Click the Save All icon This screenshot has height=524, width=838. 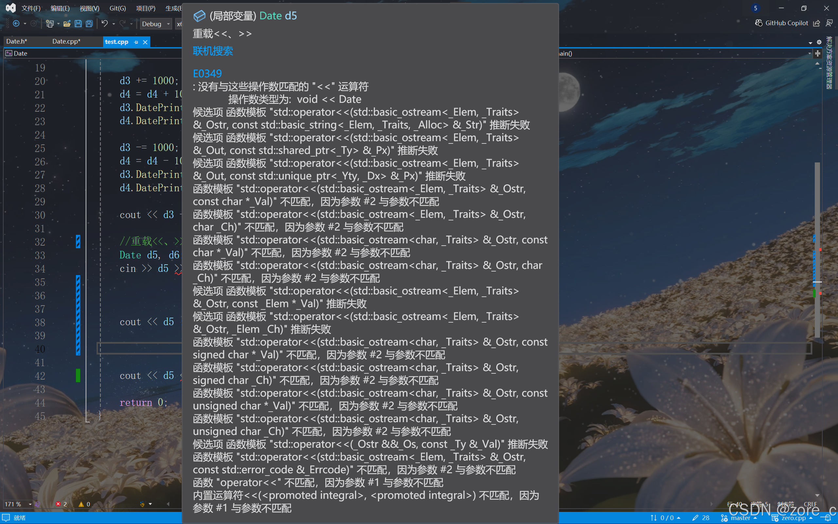click(x=89, y=24)
